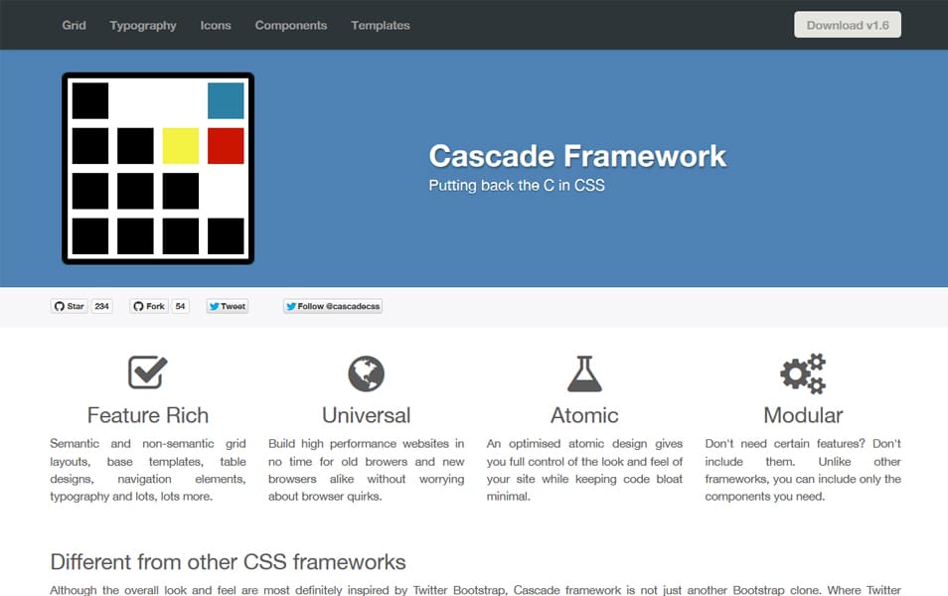The height and width of the screenshot is (596, 948).
Task: Open the Typography nav item
Action: pyautogui.click(x=143, y=26)
